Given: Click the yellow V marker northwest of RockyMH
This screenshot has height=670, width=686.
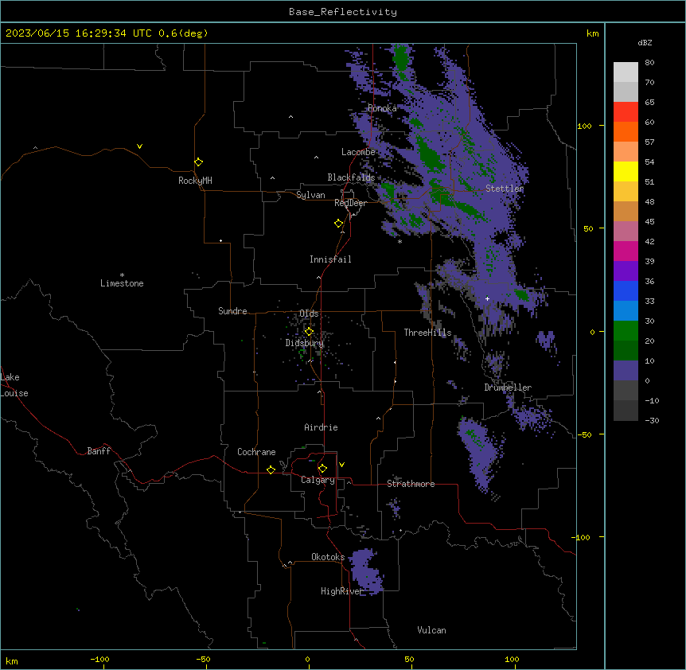Looking at the screenshot, I should (139, 146).
